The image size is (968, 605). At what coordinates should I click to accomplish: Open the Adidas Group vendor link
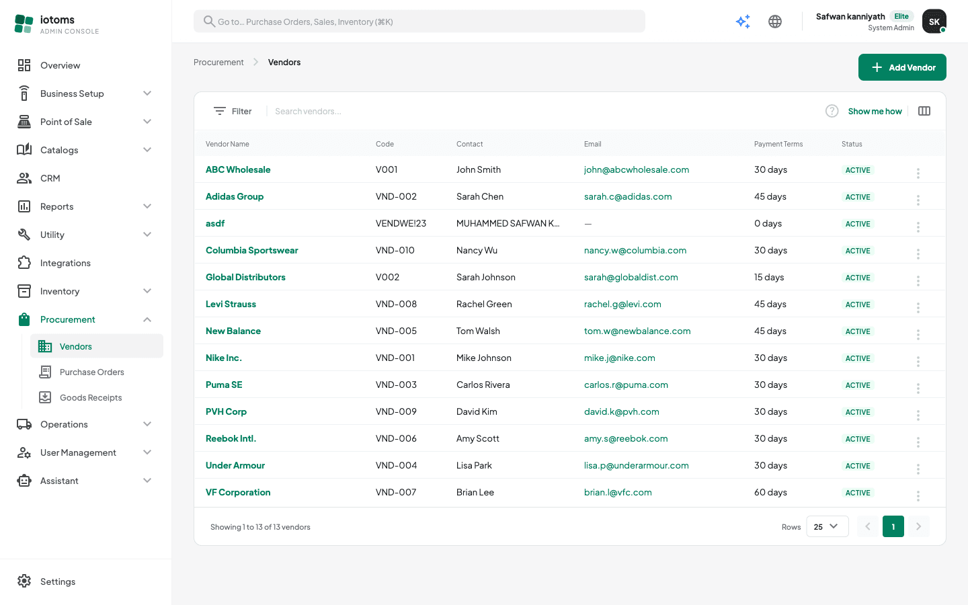[235, 197]
